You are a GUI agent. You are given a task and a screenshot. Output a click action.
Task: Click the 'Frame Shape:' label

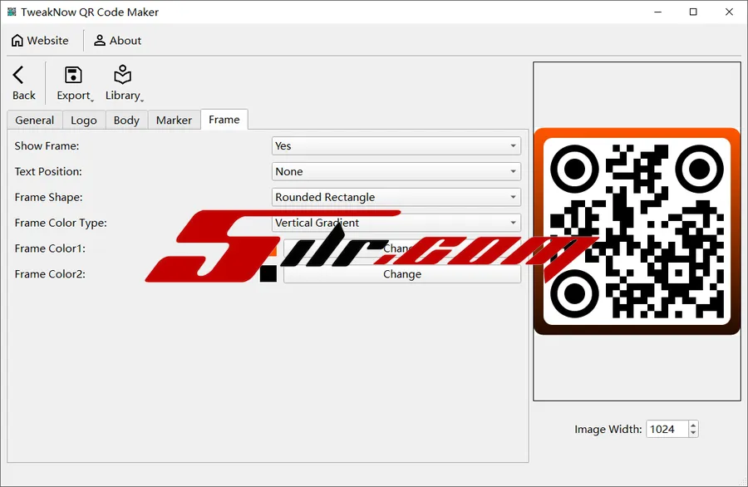[x=49, y=198]
